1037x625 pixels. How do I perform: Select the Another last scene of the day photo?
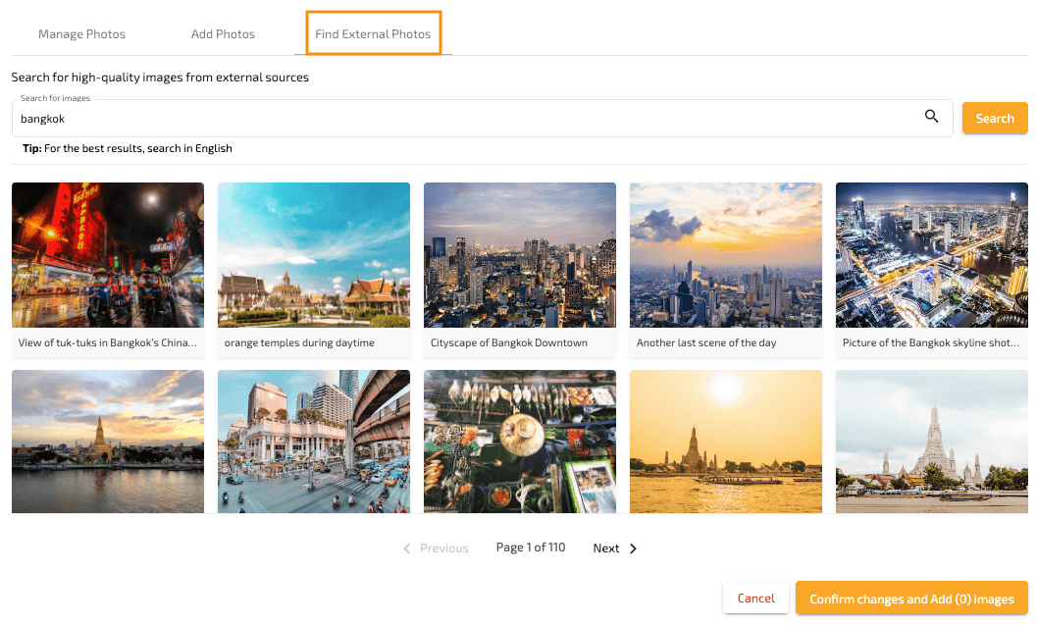tap(726, 255)
